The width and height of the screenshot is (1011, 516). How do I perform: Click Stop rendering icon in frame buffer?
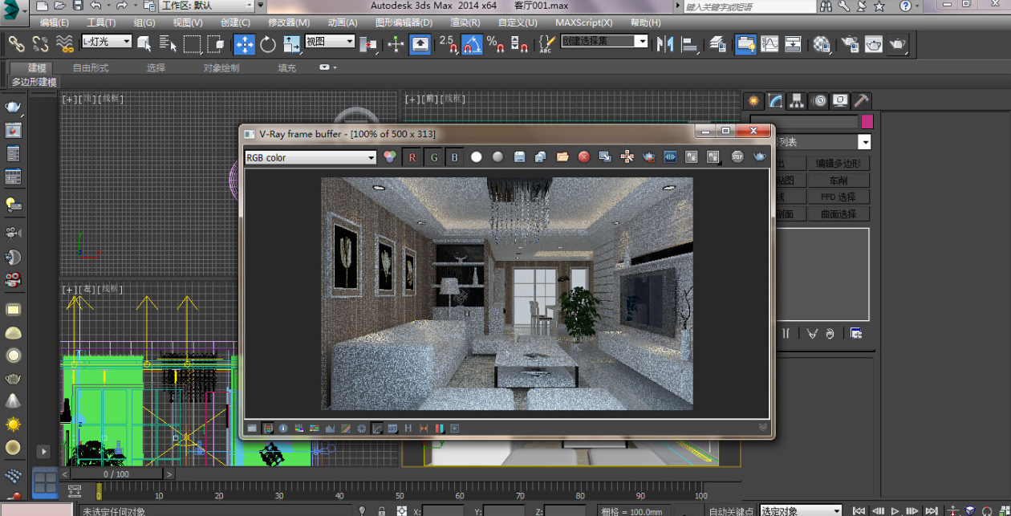pos(737,156)
